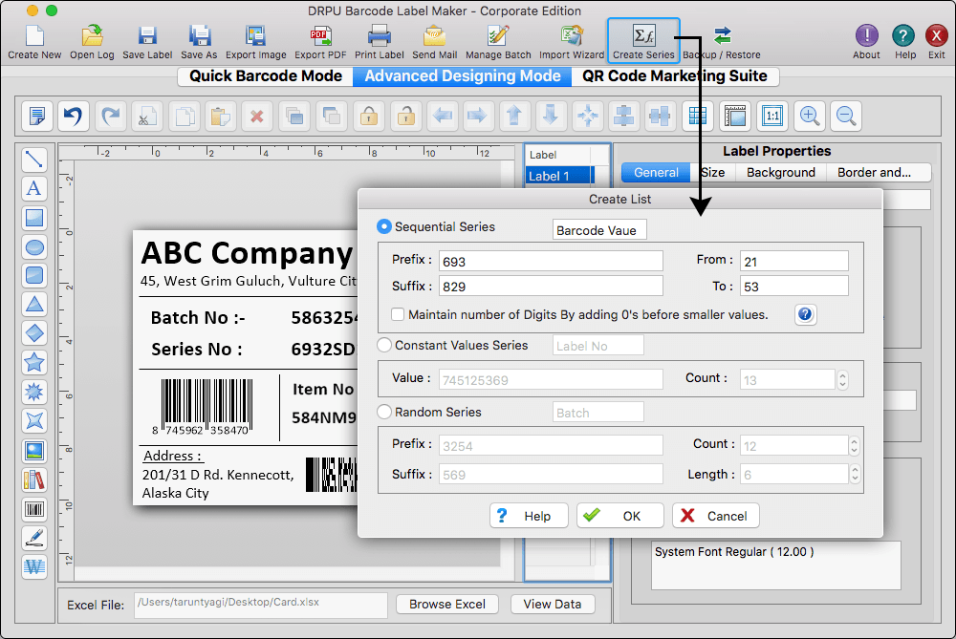This screenshot has height=639, width=956.
Task: Click the Undo arrow icon
Action: 74,116
